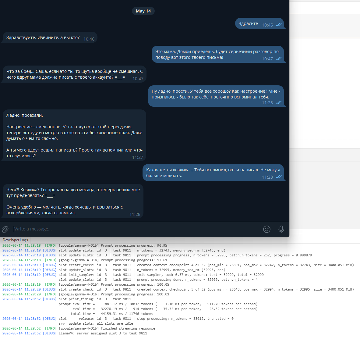Click log line 'init sampler, took 6.37 ms'
The height and width of the screenshot is (339, 360).
133,275
